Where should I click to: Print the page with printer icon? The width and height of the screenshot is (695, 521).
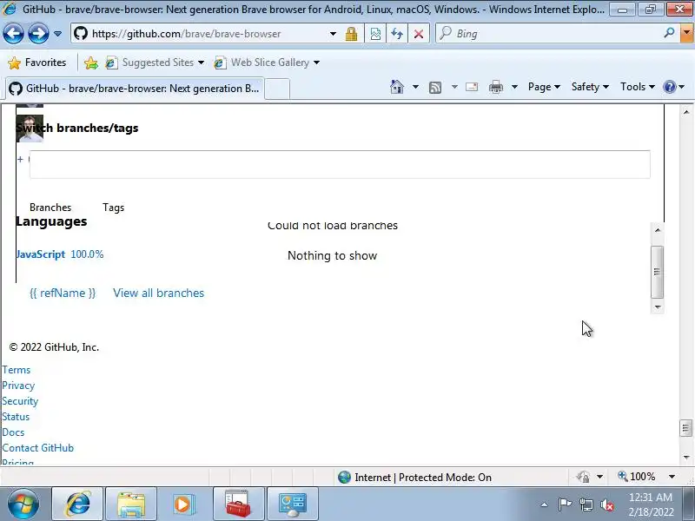pos(495,87)
